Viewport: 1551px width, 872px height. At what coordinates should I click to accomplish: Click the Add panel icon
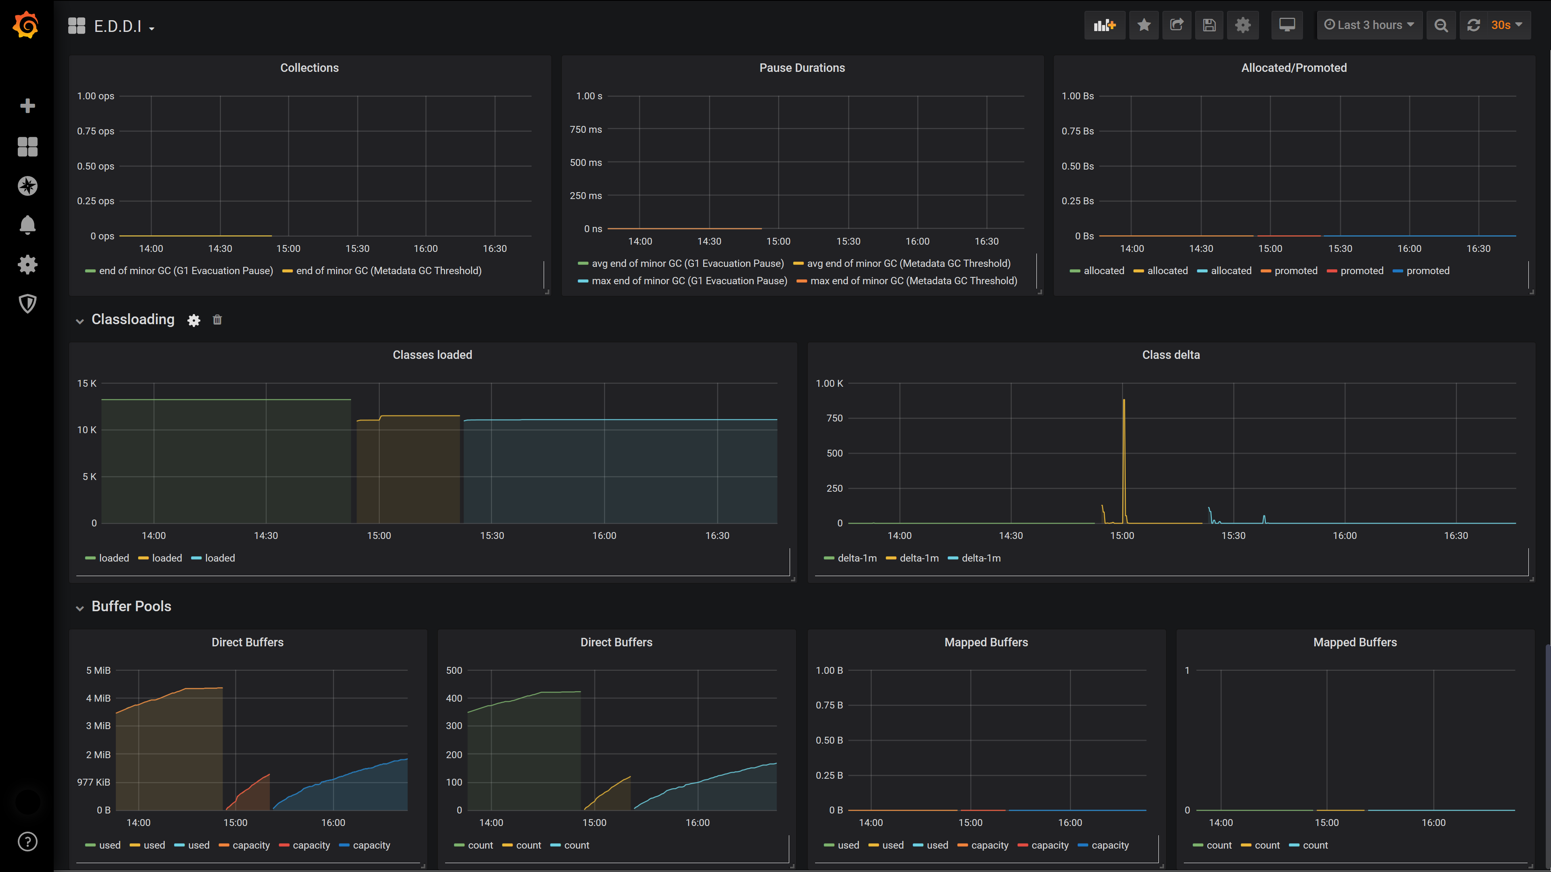click(1104, 25)
